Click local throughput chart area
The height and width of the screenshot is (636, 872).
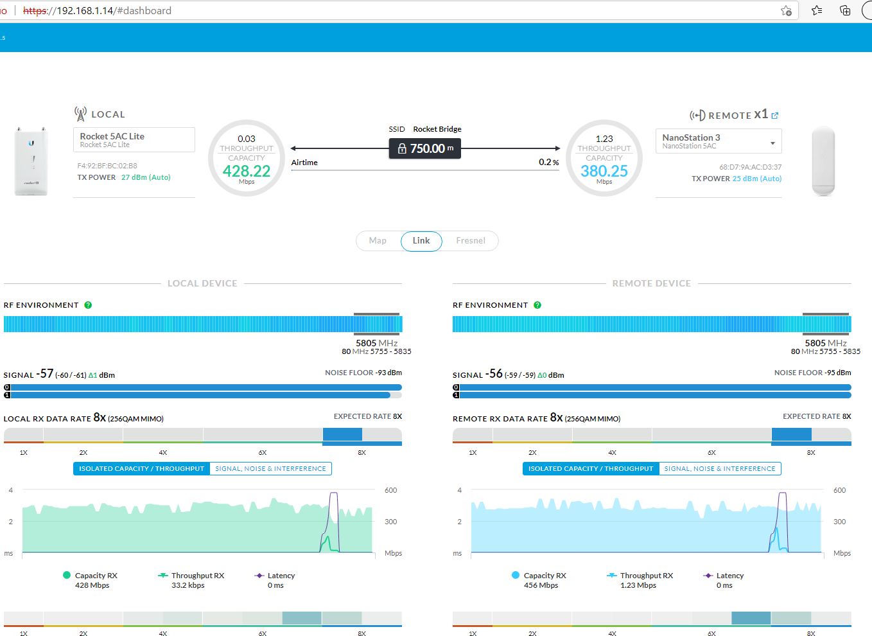197,522
